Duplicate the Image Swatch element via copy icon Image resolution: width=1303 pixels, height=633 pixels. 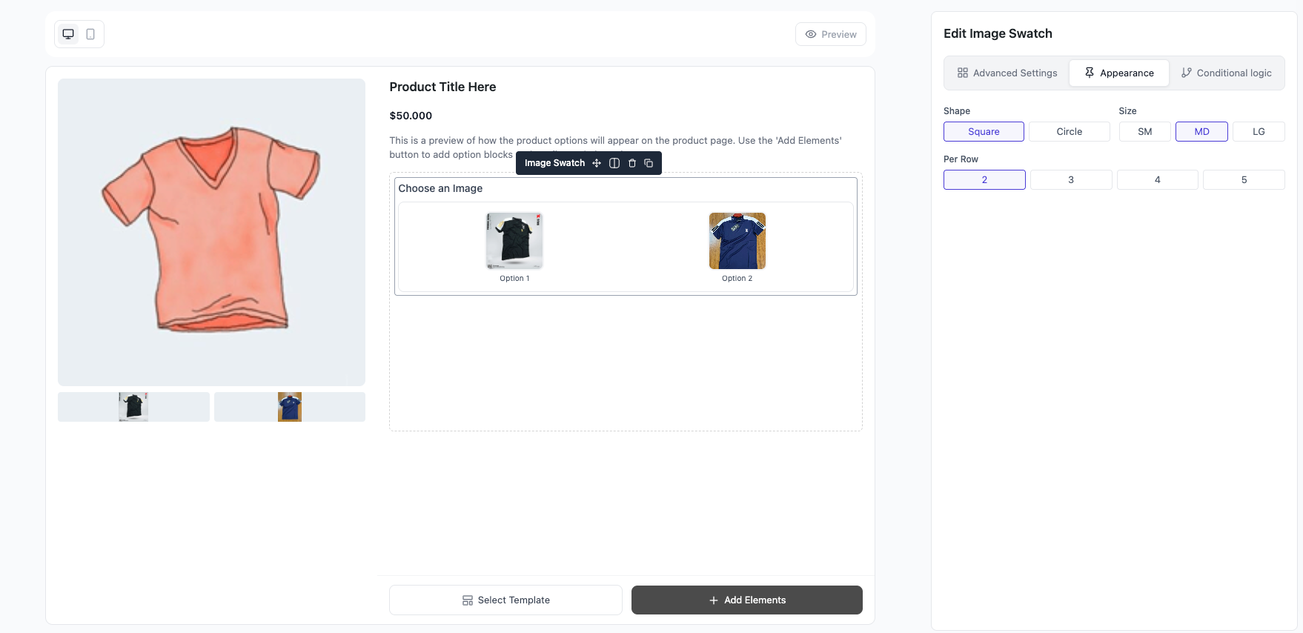pyautogui.click(x=649, y=163)
